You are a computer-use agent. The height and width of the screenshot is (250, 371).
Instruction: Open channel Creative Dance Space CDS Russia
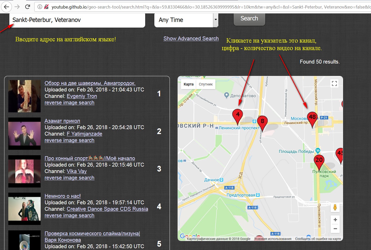(x=107, y=209)
